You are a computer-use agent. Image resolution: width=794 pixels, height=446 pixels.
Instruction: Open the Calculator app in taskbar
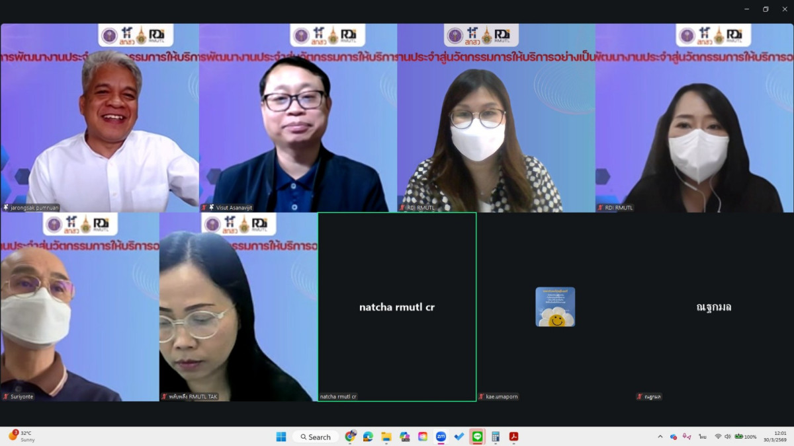495,437
